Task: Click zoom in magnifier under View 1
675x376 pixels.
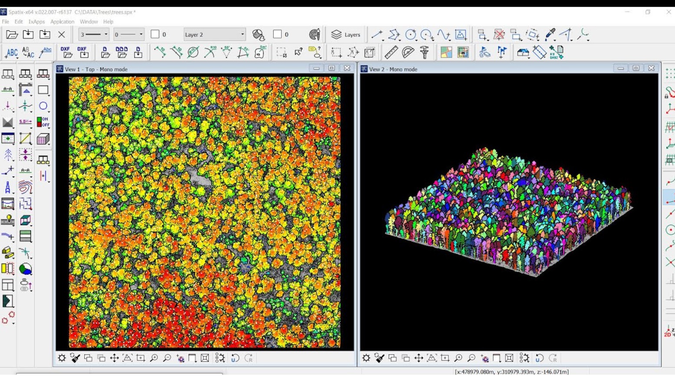Action: coord(154,358)
